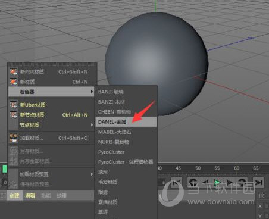Create a new Uber material (新Uber材质)
The height and width of the screenshot is (219, 269).
tap(51, 105)
